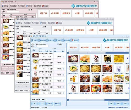Click category scrollbar right arrow in front window
131x110 pixels.
[129, 53]
